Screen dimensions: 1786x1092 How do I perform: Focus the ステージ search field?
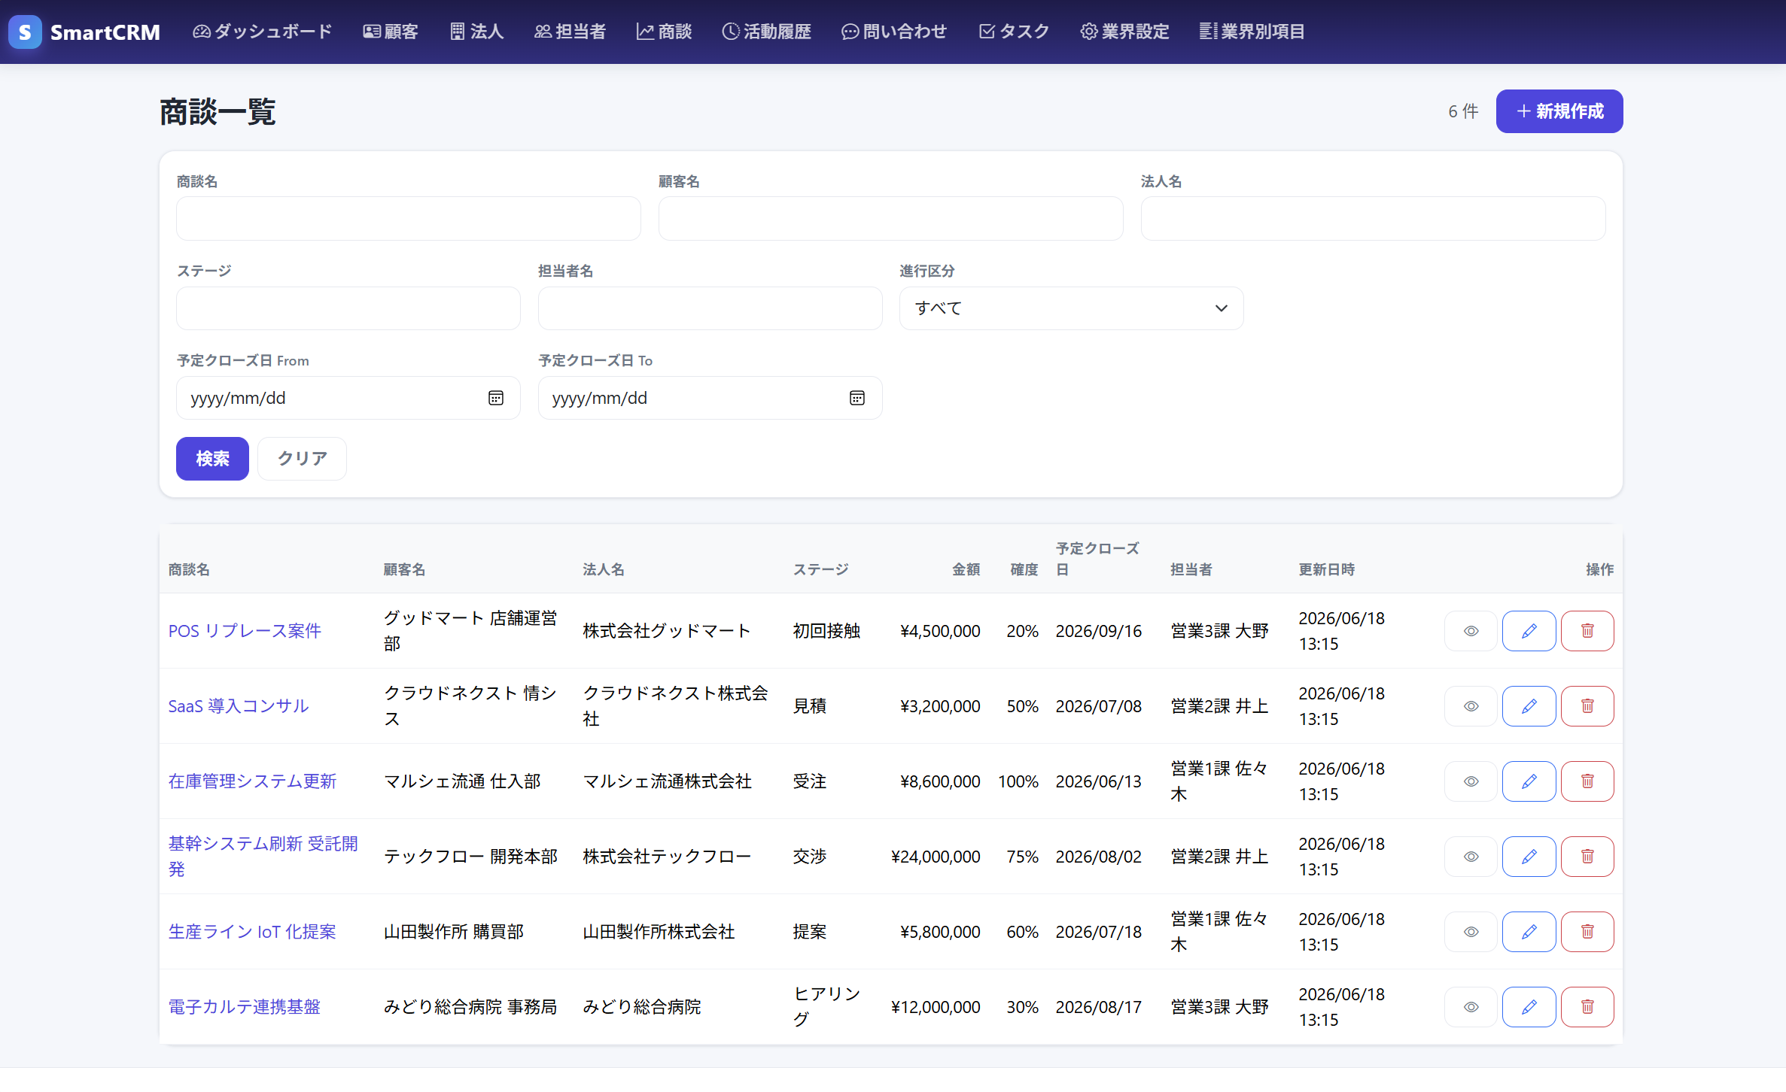pyautogui.click(x=348, y=308)
